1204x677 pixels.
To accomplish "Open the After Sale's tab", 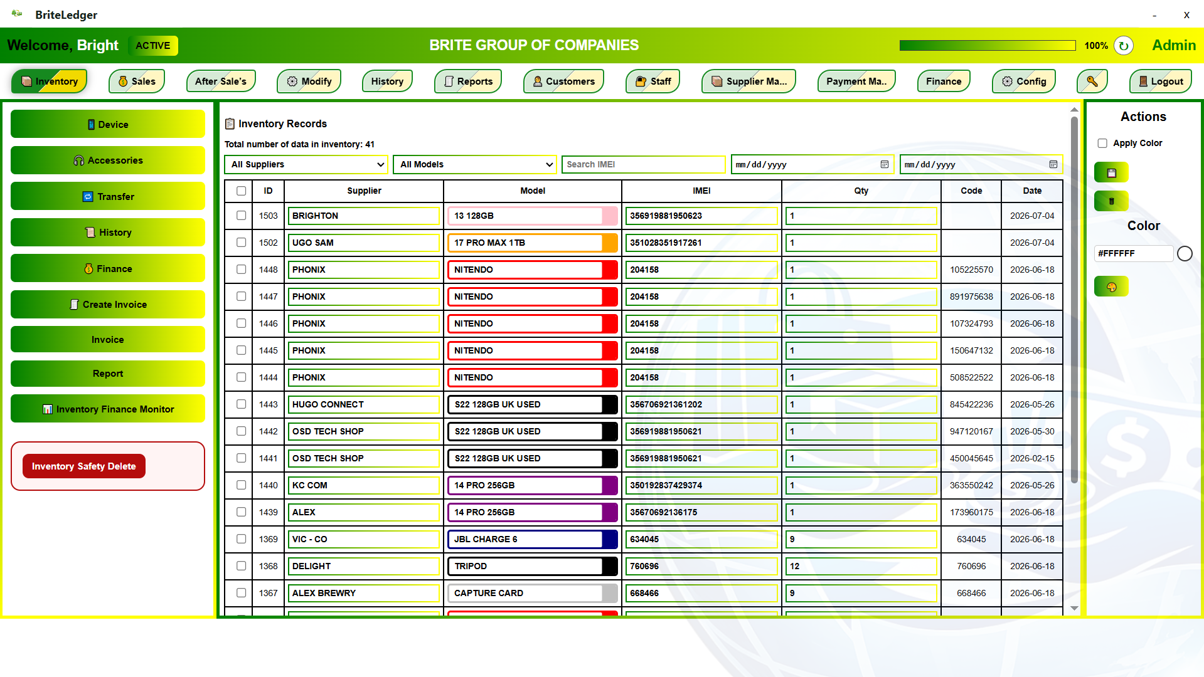I will coord(221,81).
